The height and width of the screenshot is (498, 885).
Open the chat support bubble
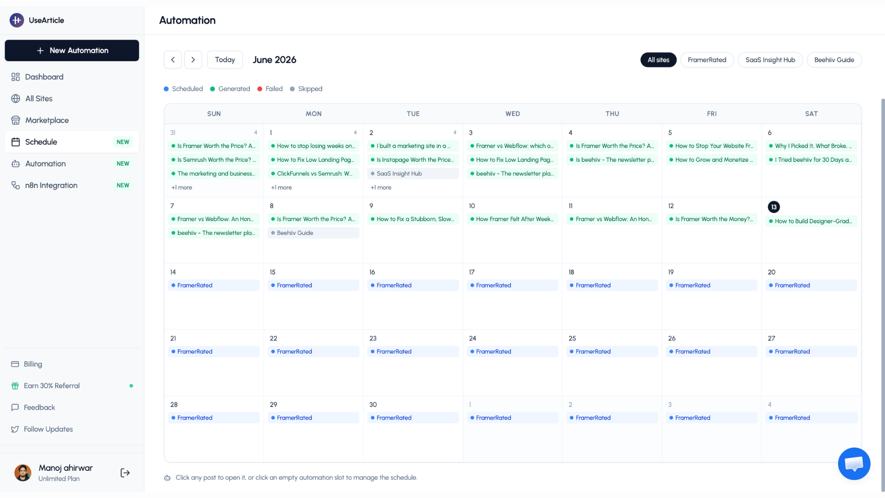click(854, 464)
